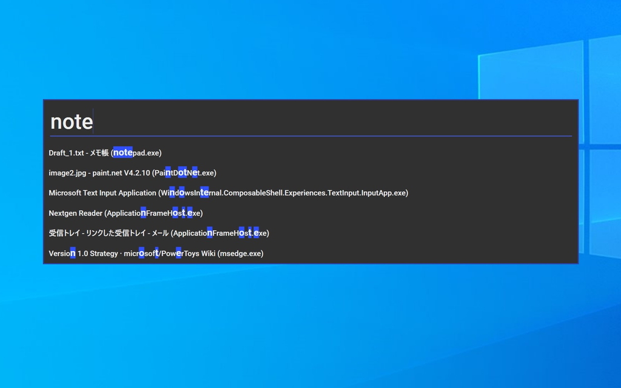Click the search field containing "note"
The width and height of the screenshot is (621, 388).
click(x=311, y=121)
